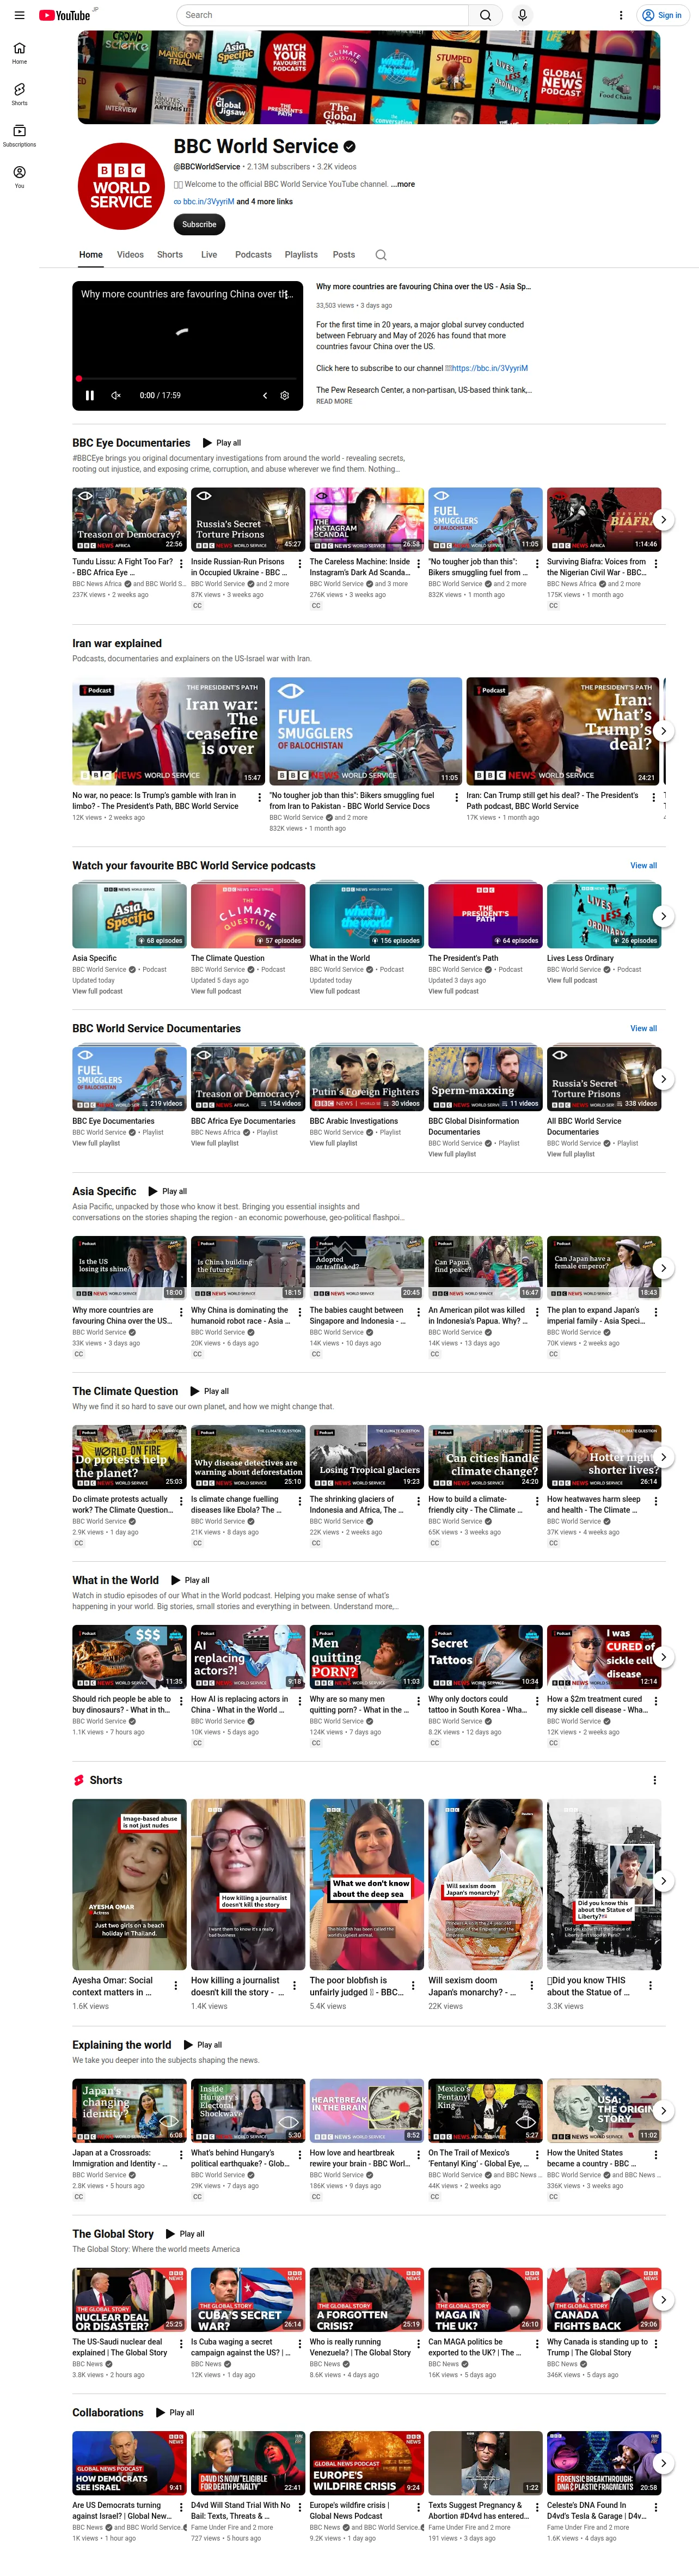Play all What in the World episodes
Viewport: 699px width, 2576px height.
click(190, 1581)
